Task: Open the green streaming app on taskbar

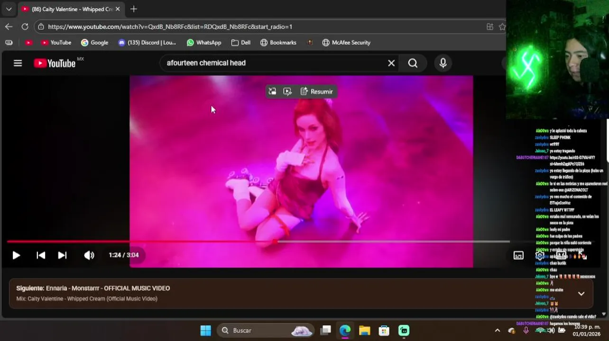Action: coord(404,331)
